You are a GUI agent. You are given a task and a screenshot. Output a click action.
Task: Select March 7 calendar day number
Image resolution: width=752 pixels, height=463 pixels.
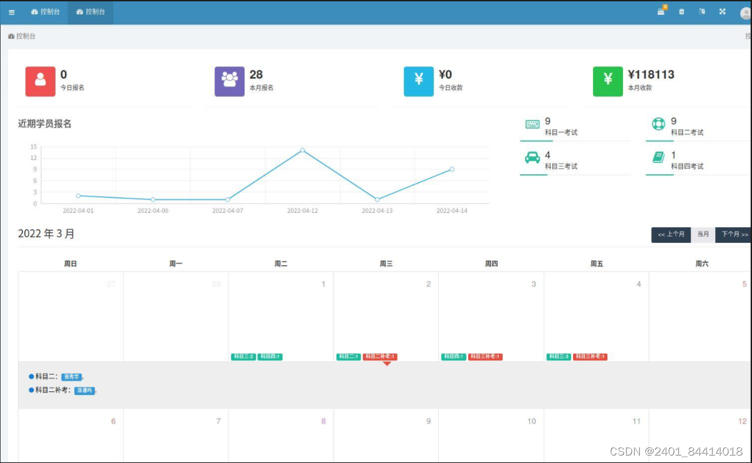[x=218, y=421]
